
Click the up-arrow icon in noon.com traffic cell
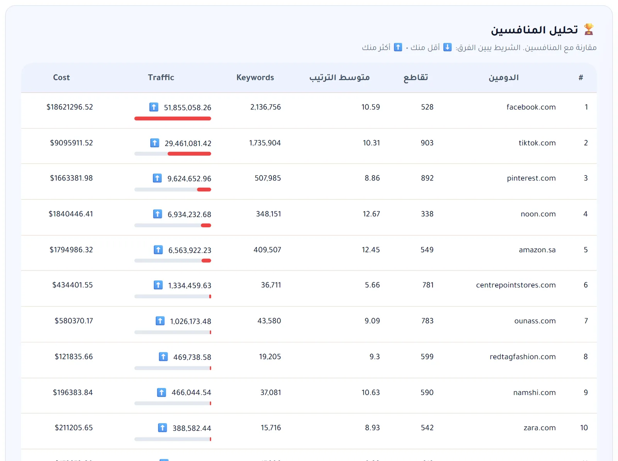[158, 214]
